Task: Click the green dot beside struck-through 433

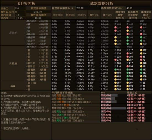Action: (128, 41)
